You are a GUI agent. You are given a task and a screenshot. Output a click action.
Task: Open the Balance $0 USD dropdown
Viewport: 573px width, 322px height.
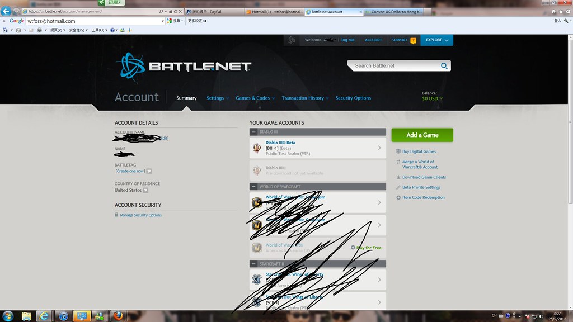click(433, 98)
